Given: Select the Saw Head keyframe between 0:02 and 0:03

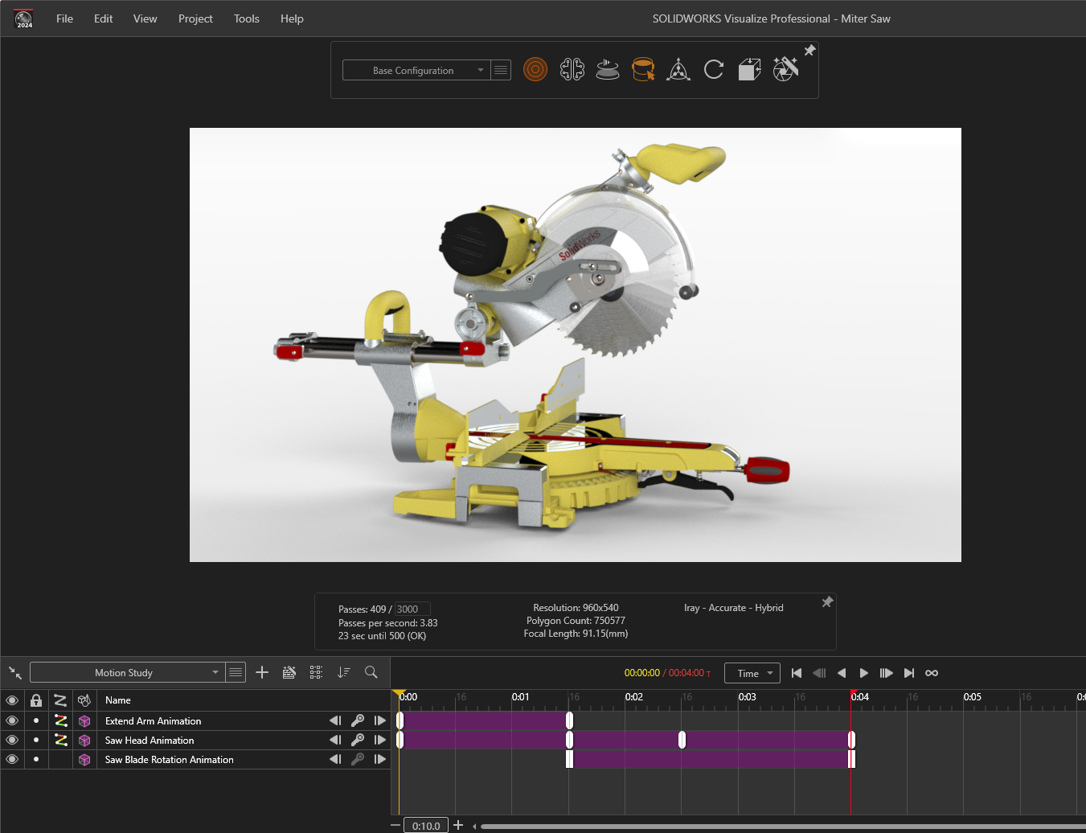Looking at the screenshot, I should click(x=682, y=740).
